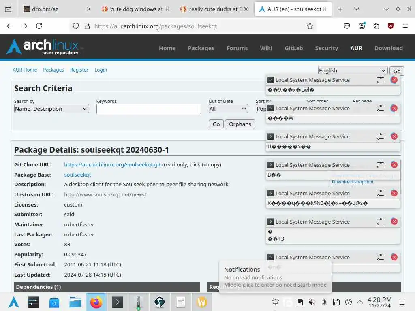This screenshot has height=311, width=415.
Task: Open the Firefox account icon
Action: click(x=362, y=26)
